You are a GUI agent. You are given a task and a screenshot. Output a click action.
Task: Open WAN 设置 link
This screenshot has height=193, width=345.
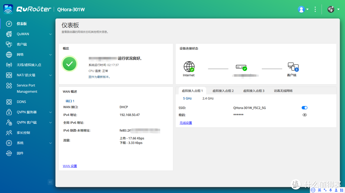click(70, 166)
